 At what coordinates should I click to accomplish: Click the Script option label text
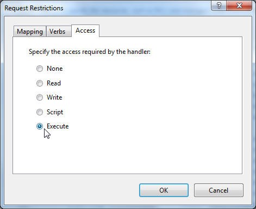tap(55, 112)
